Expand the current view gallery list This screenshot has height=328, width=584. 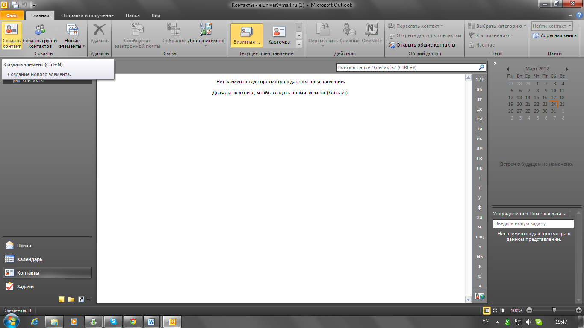pyautogui.click(x=299, y=44)
